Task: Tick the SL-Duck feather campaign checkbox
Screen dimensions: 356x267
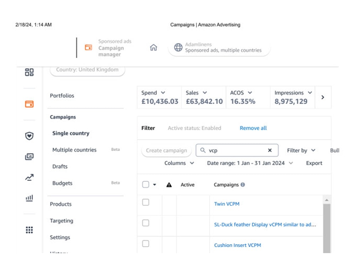Action: pos(146,223)
